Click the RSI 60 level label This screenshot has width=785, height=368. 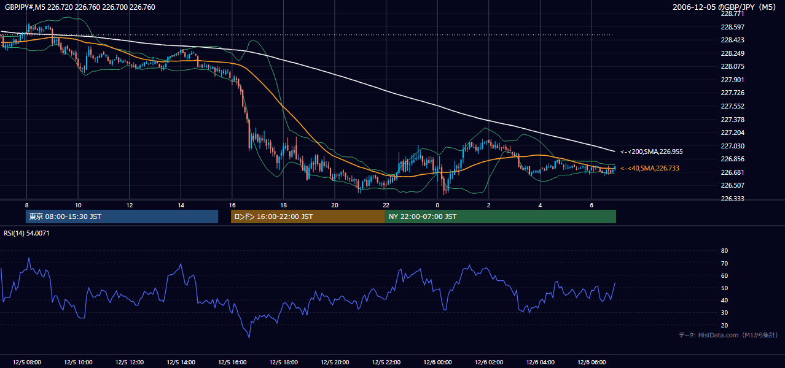tap(724, 275)
